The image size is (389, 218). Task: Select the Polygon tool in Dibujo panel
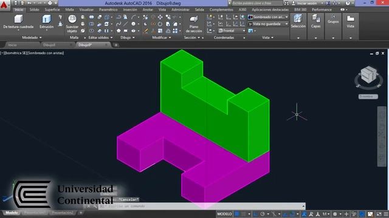tap(119, 31)
